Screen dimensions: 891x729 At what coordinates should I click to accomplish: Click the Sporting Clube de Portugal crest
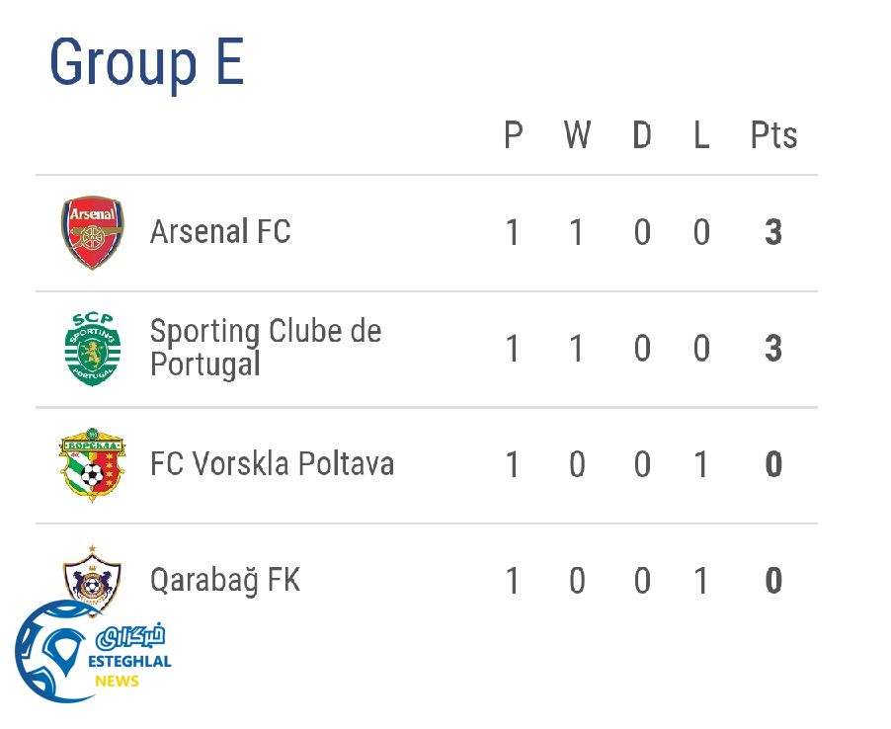[x=93, y=348]
